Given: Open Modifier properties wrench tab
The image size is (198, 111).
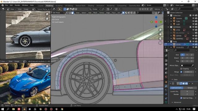Looking at the screenshot, I should tap(166, 86).
